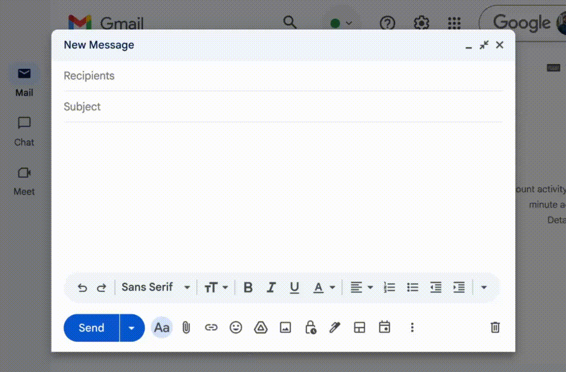Toggle confidential mode lock icon

(310, 328)
